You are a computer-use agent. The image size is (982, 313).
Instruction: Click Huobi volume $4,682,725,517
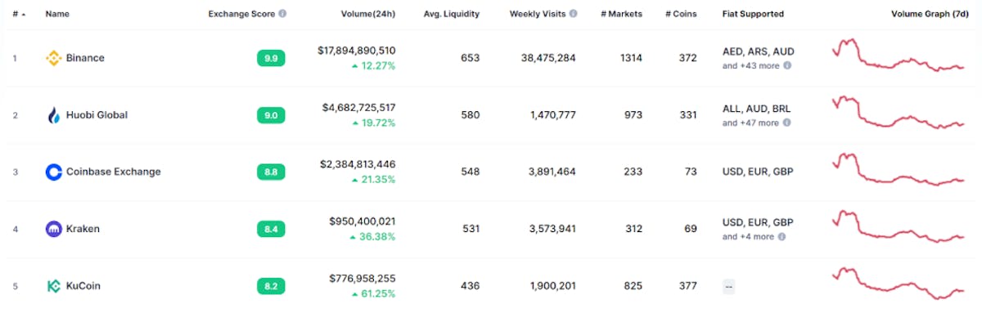click(359, 108)
